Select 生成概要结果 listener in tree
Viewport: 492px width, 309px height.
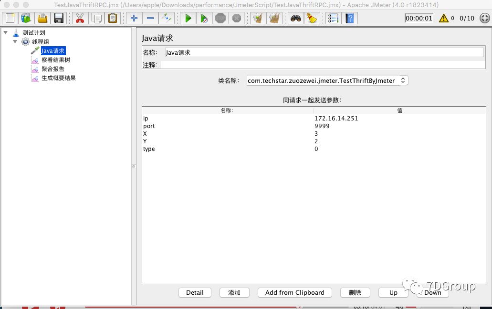point(58,78)
